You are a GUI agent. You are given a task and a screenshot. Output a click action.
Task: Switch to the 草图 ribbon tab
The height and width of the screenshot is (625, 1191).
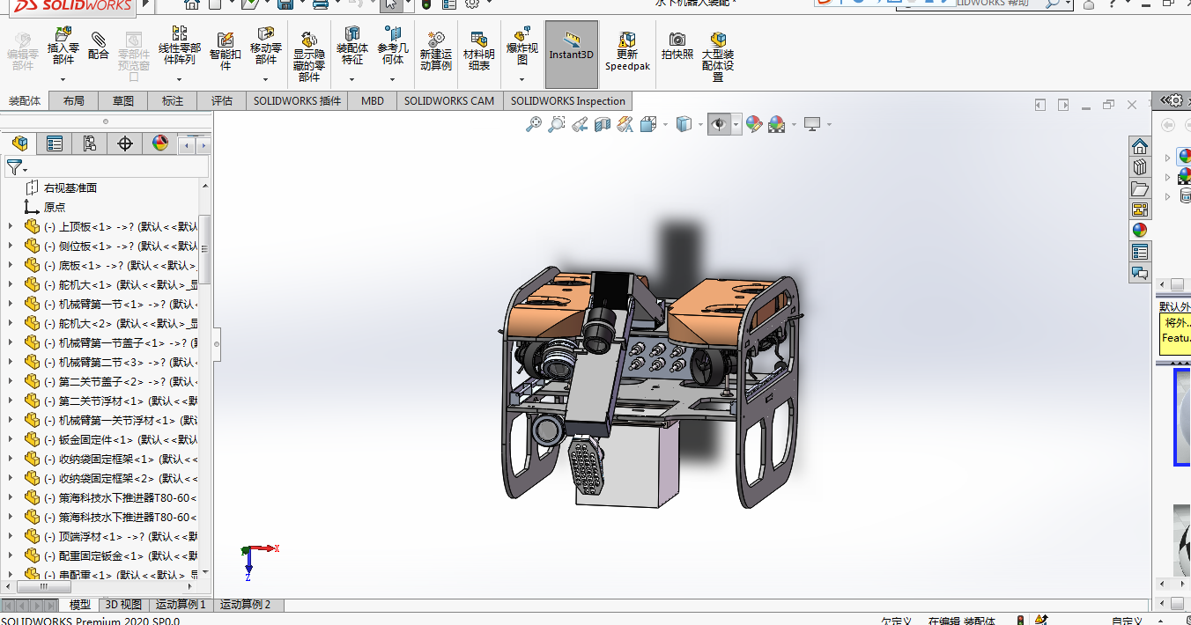pos(123,101)
